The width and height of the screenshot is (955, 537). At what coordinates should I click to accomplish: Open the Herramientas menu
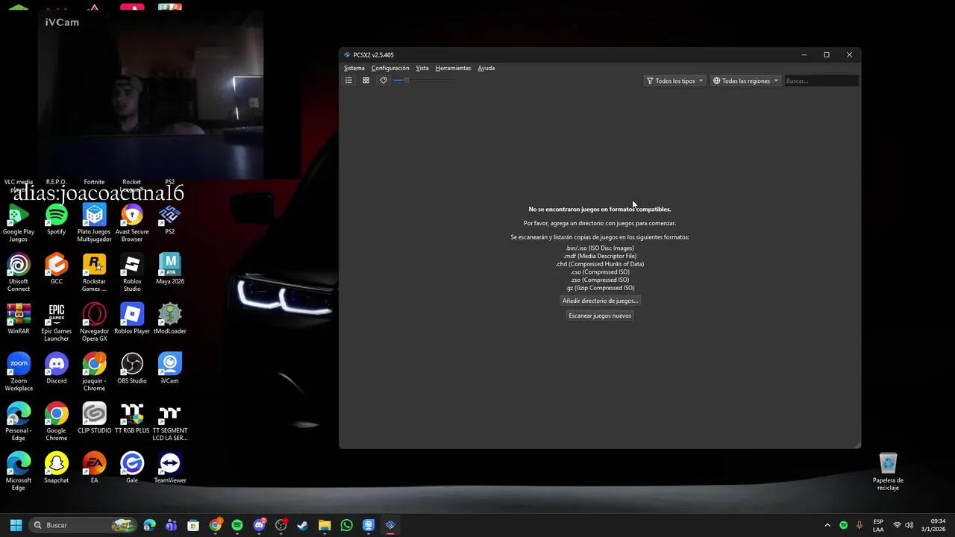pos(454,68)
